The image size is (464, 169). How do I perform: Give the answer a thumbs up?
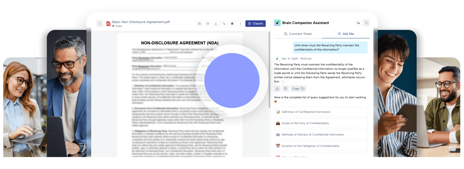coord(277,89)
